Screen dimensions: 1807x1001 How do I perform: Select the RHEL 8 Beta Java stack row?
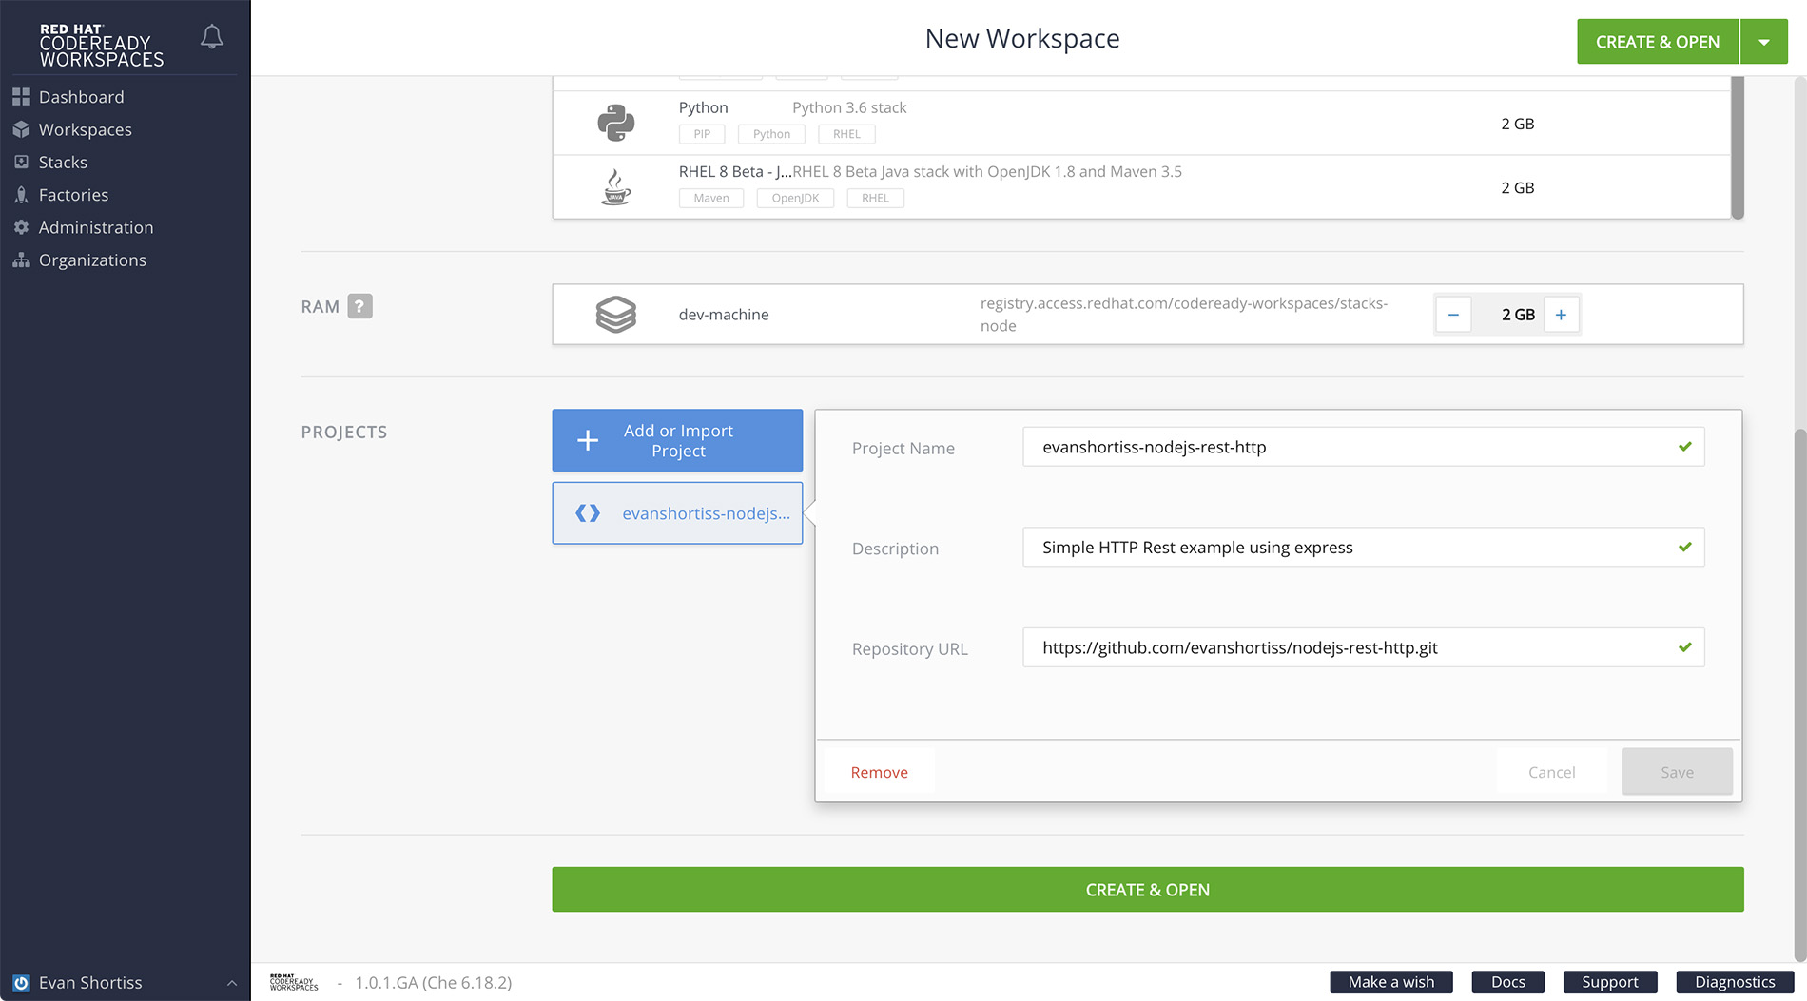point(1141,187)
